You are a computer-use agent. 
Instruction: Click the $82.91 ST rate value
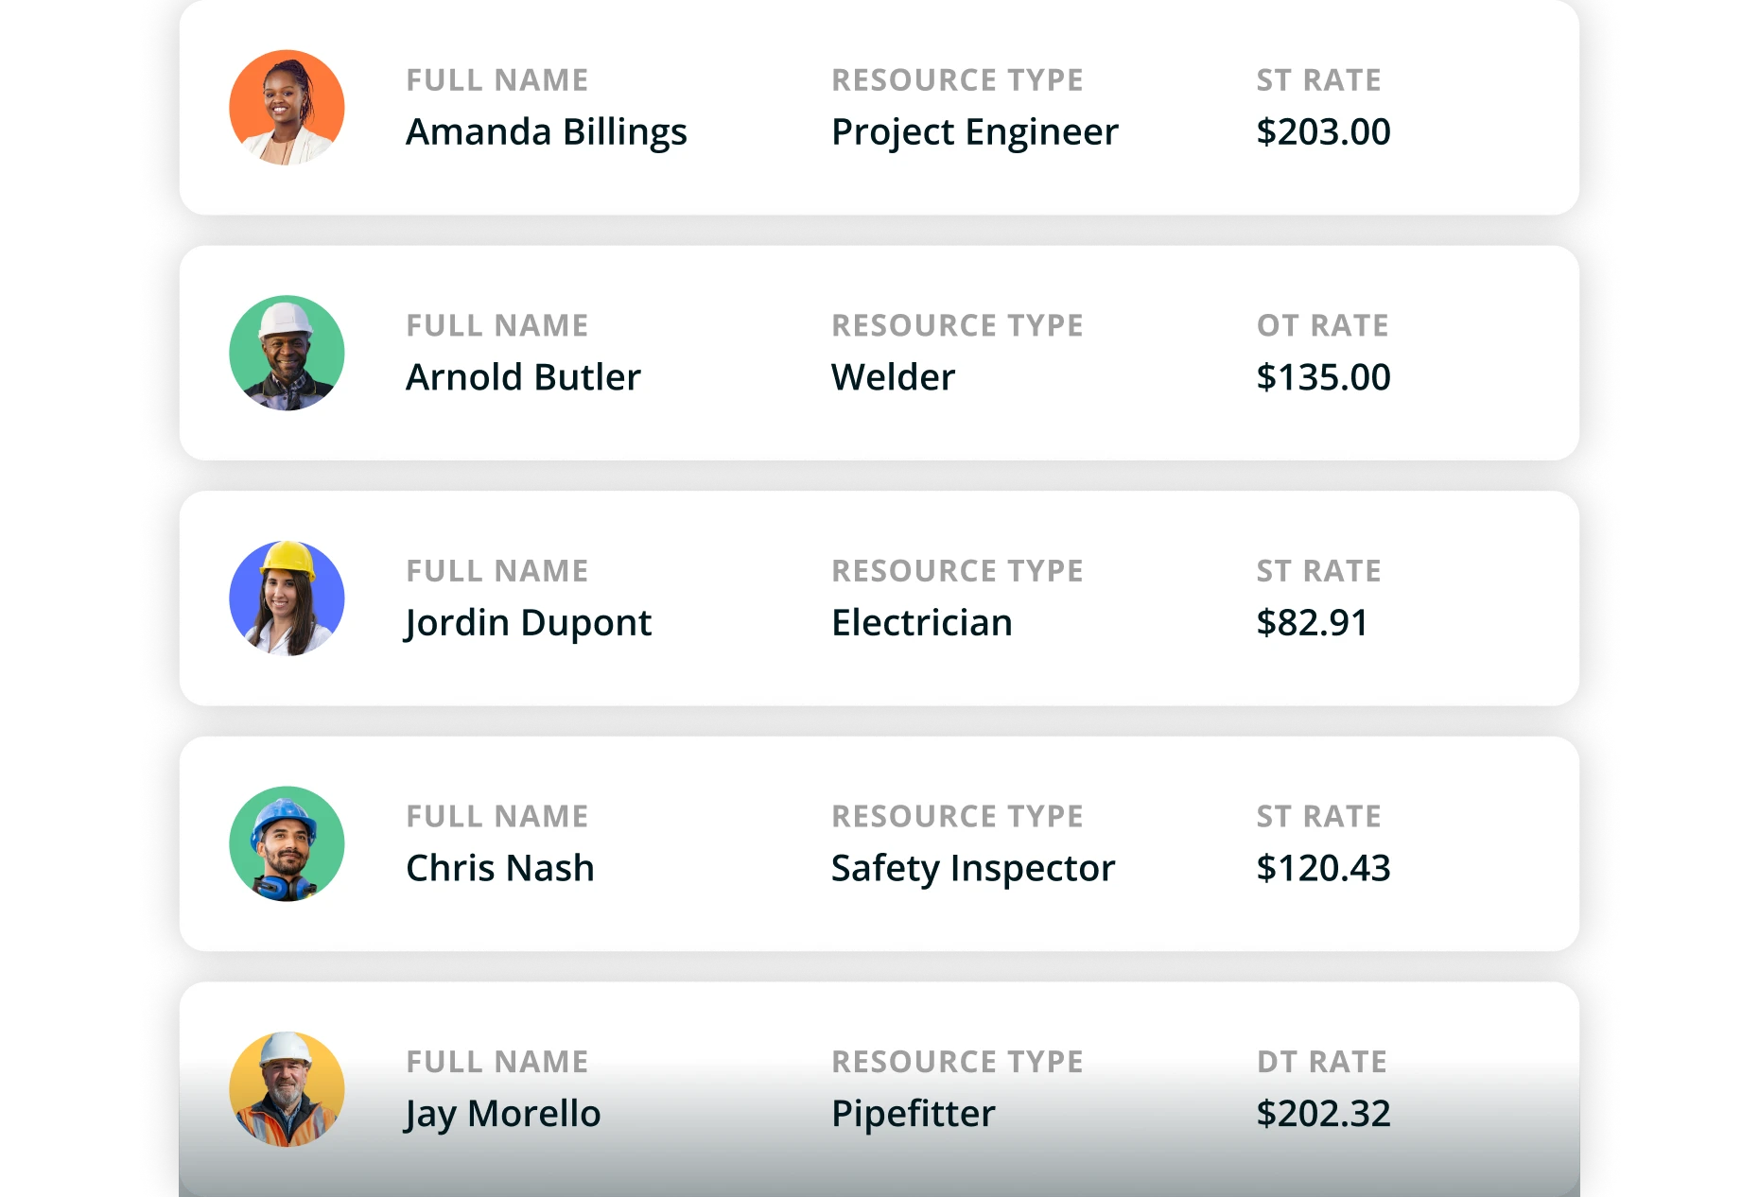pos(1312,623)
